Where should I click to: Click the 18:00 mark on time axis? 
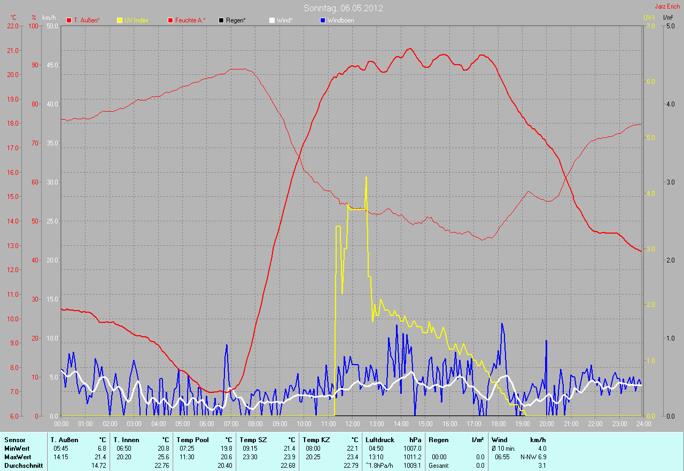tap(498, 424)
